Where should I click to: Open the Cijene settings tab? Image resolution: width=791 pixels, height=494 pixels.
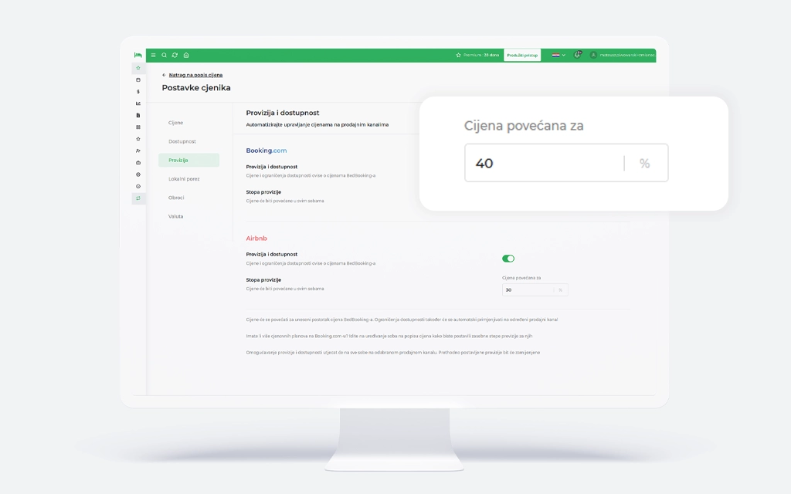[x=176, y=123]
